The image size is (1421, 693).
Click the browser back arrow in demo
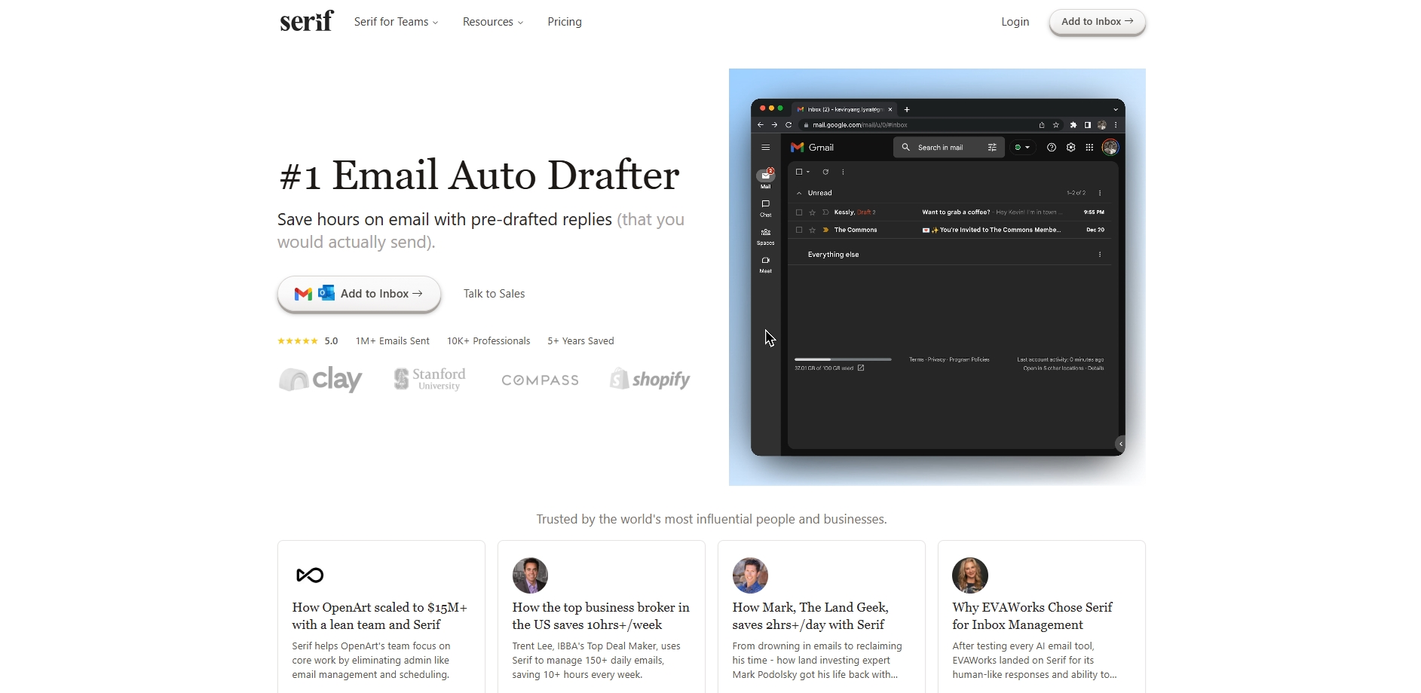[761, 125]
